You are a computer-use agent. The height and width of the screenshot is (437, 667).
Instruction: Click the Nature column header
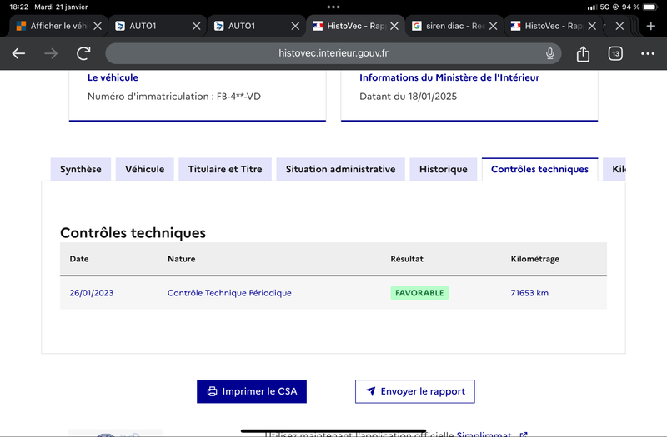182,259
